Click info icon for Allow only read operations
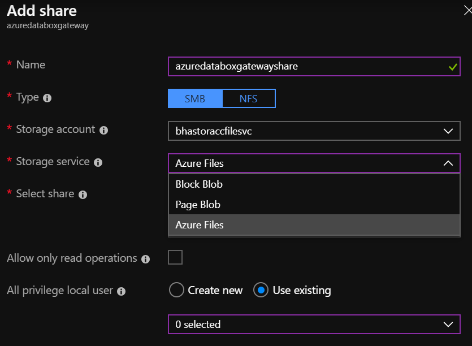Screen dimensions: 472x346 [145, 259]
